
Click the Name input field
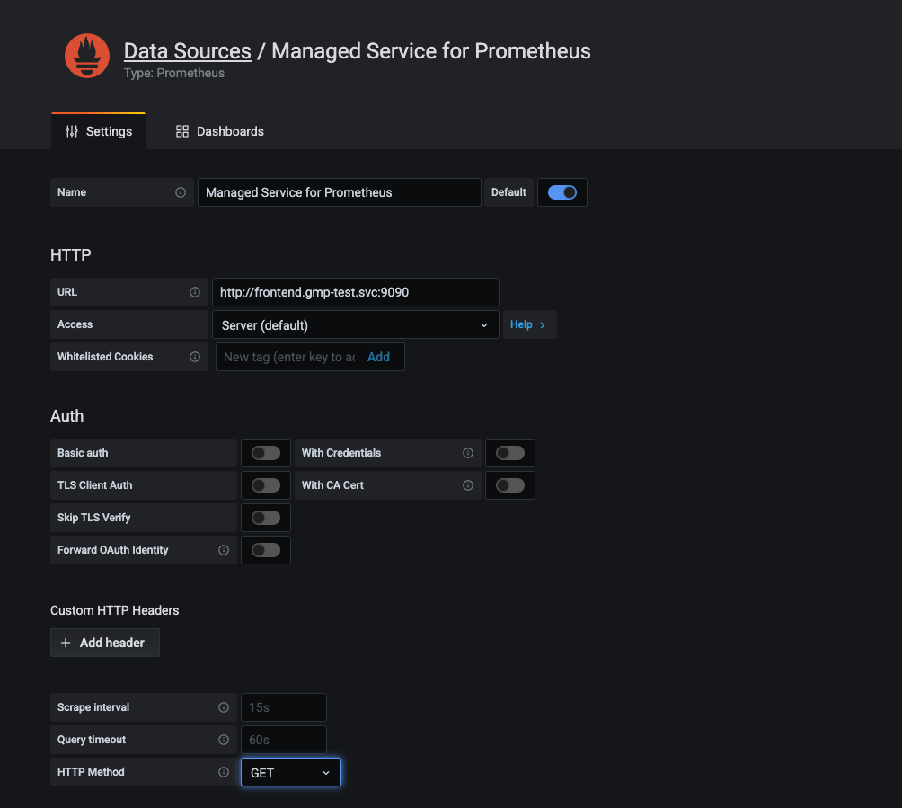340,192
